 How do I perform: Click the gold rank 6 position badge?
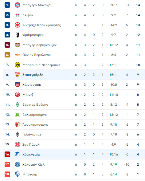click(7, 55)
